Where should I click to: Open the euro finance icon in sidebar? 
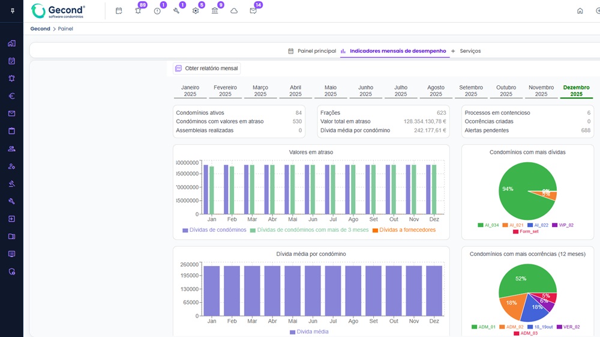pyautogui.click(x=11, y=96)
